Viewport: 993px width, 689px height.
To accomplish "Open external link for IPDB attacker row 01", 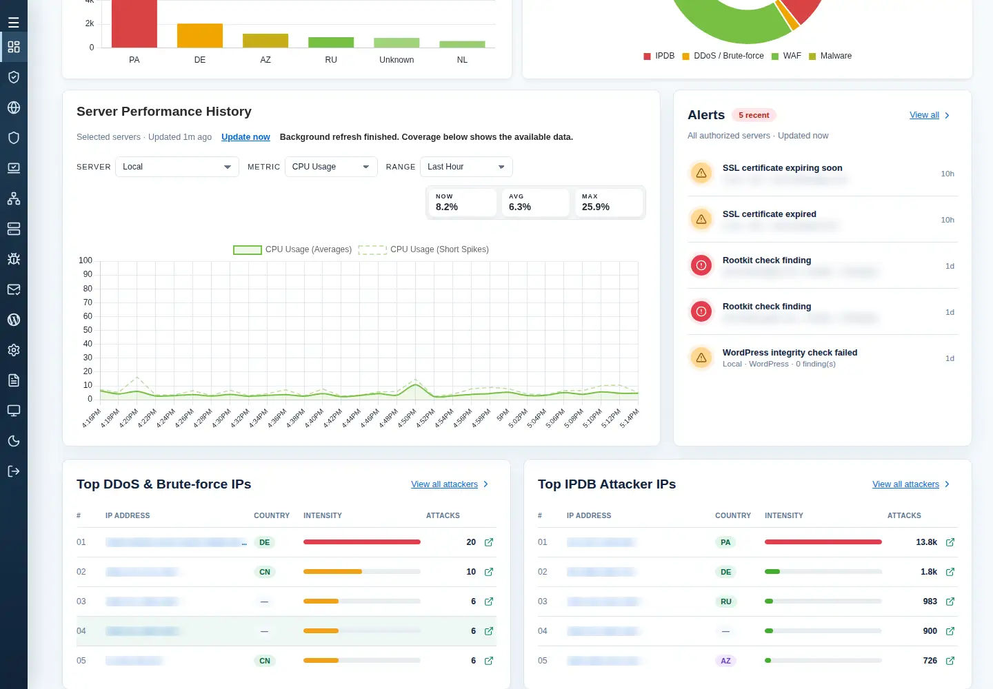I will pos(950,542).
